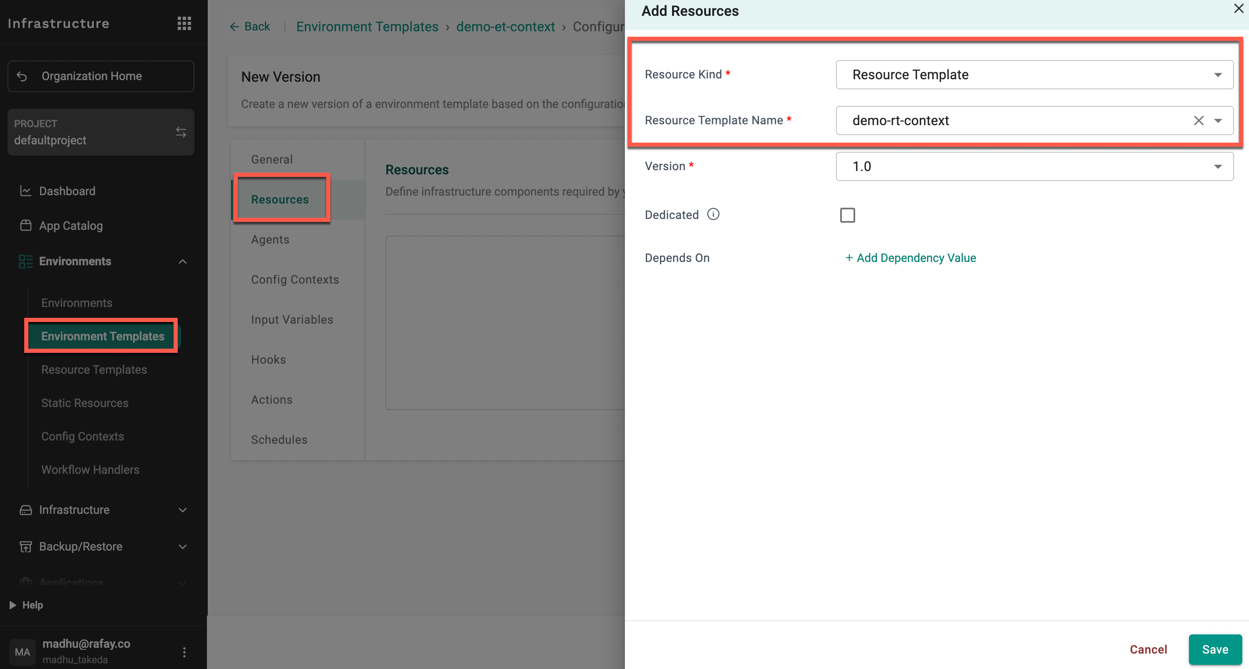
Task: Open the Version dropdown
Action: (x=1034, y=166)
